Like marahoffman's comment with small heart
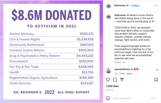This screenshot has height=103, width=161. coord(157,70)
